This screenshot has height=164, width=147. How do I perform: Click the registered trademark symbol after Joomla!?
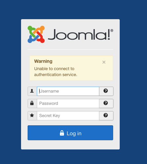(112, 30)
